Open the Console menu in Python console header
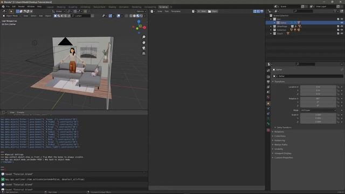Image resolution: width=345 pixels, height=194 pixels. point(20,113)
